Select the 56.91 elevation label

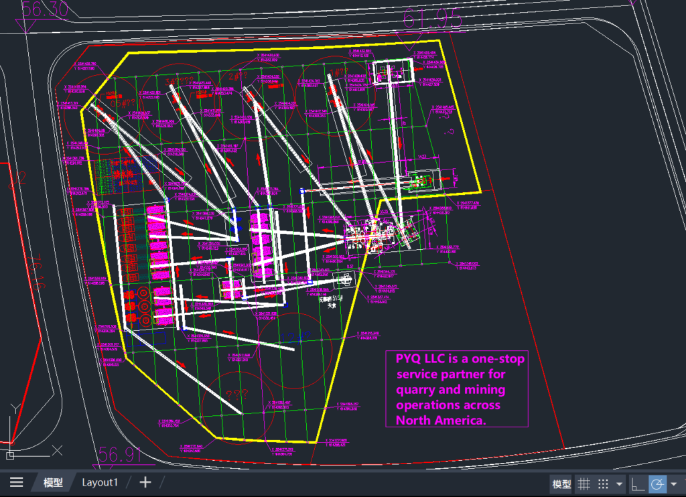(121, 456)
